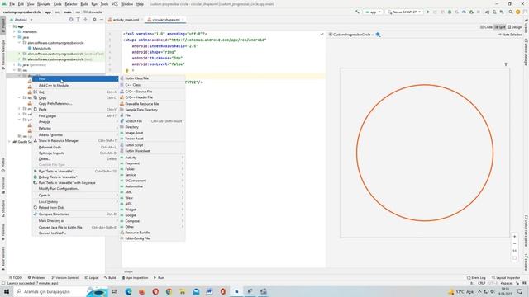Open the Nexus device selector dropdown
The width and height of the screenshot is (529, 297).
tap(404, 12)
